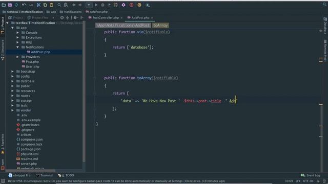The image size is (328, 184).
Task: Click the AddPost.php breadcrumb in navigation bar
Action: click(97, 12)
